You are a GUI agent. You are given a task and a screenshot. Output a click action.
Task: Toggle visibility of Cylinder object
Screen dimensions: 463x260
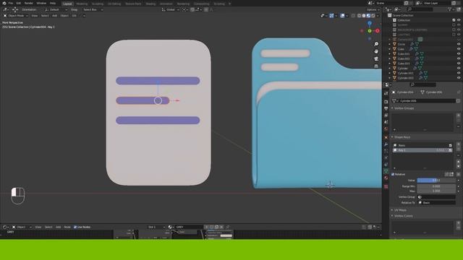point(459,68)
